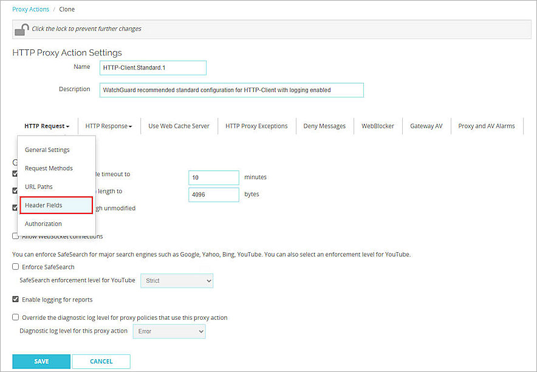Open the HTTP Request dropdown menu

(x=46, y=126)
